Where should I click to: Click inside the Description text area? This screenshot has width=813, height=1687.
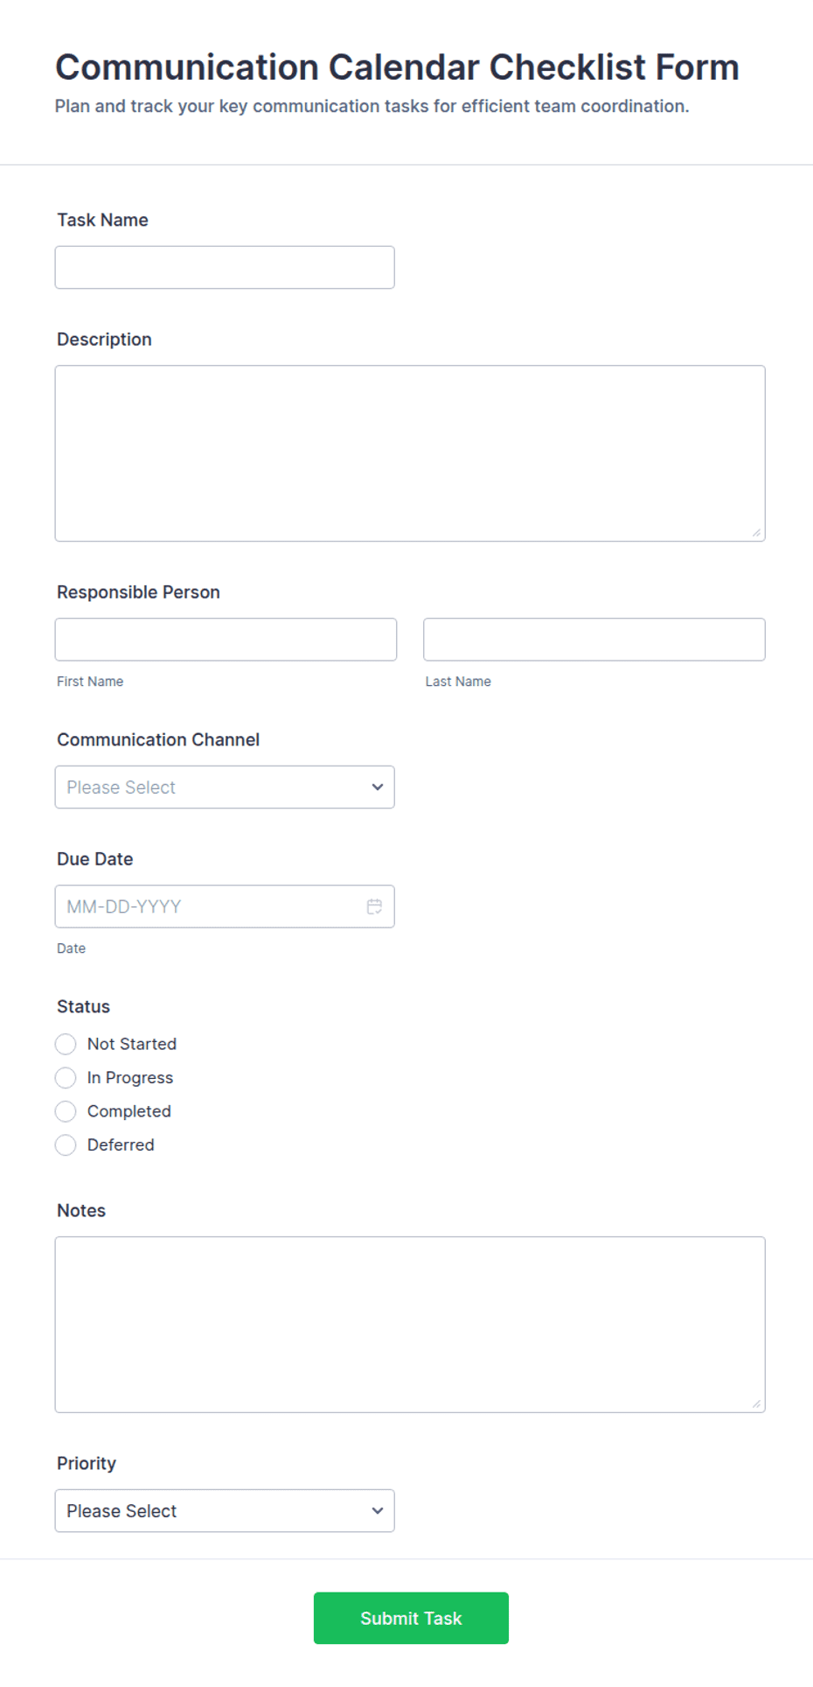410,453
